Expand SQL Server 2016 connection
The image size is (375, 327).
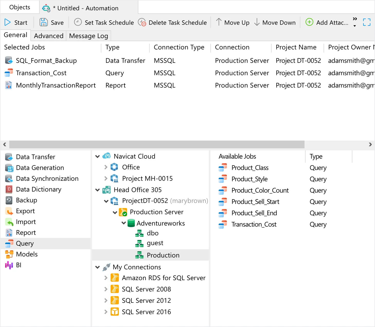(x=106, y=312)
